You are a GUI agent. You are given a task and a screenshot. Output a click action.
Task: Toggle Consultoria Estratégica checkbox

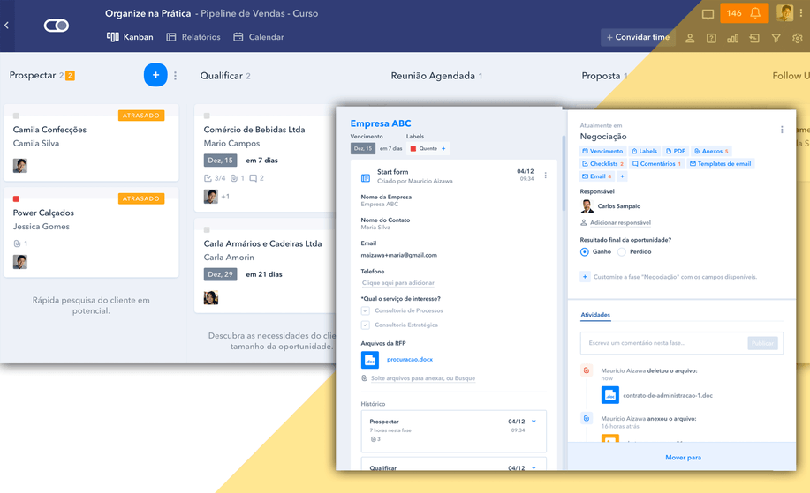click(366, 325)
